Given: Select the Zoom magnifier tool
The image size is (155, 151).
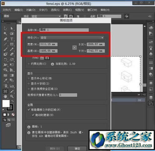Looking at the screenshot, I should point(12,96).
